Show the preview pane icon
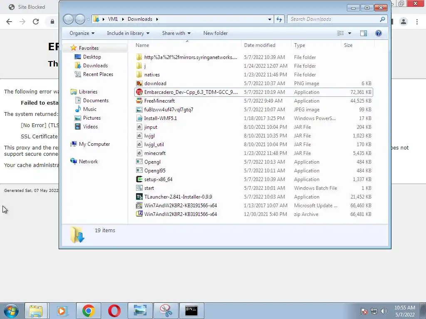Viewport: 426px width, 319px height. [x=364, y=33]
